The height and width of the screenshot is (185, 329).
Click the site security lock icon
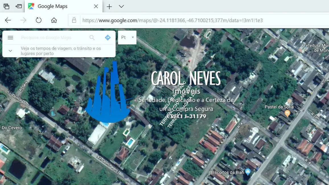(74, 20)
